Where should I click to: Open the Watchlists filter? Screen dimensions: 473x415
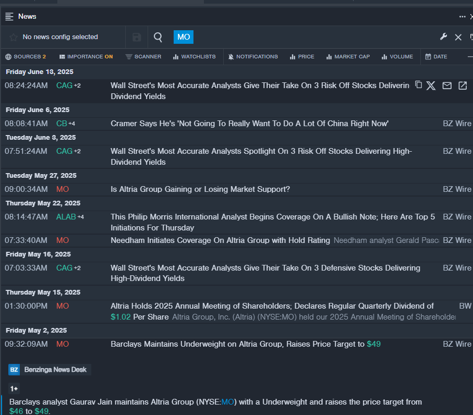point(195,57)
